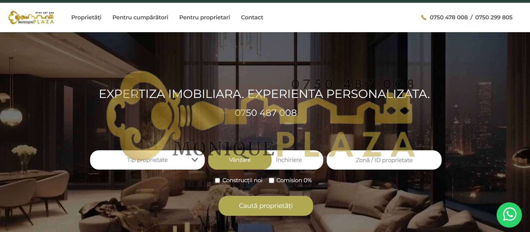Open the Contact page
The width and height of the screenshot is (530, 232).
pyautogui.click(x=252, y=17)
